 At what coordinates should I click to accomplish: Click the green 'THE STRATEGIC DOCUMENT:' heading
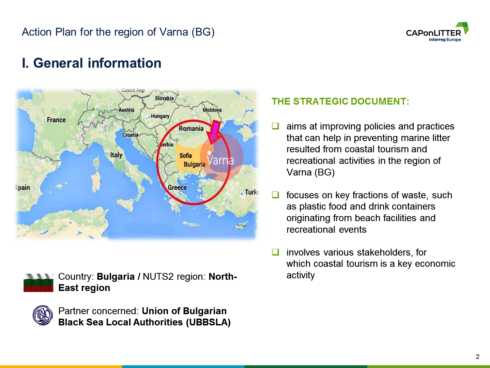click(340, 102)
